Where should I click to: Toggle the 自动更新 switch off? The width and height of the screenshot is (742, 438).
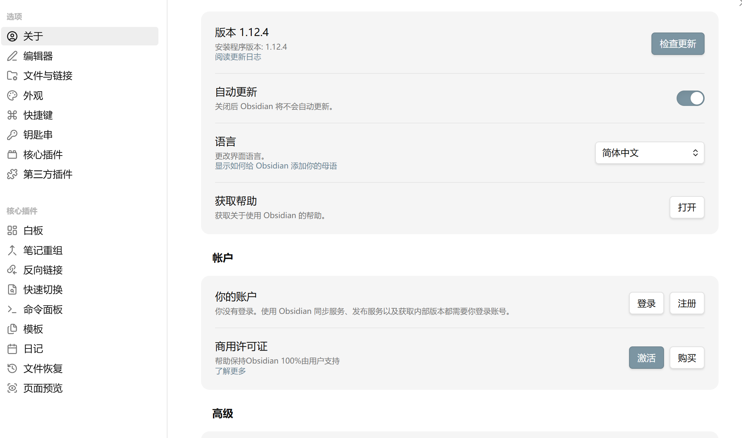(x=690, y=98)
